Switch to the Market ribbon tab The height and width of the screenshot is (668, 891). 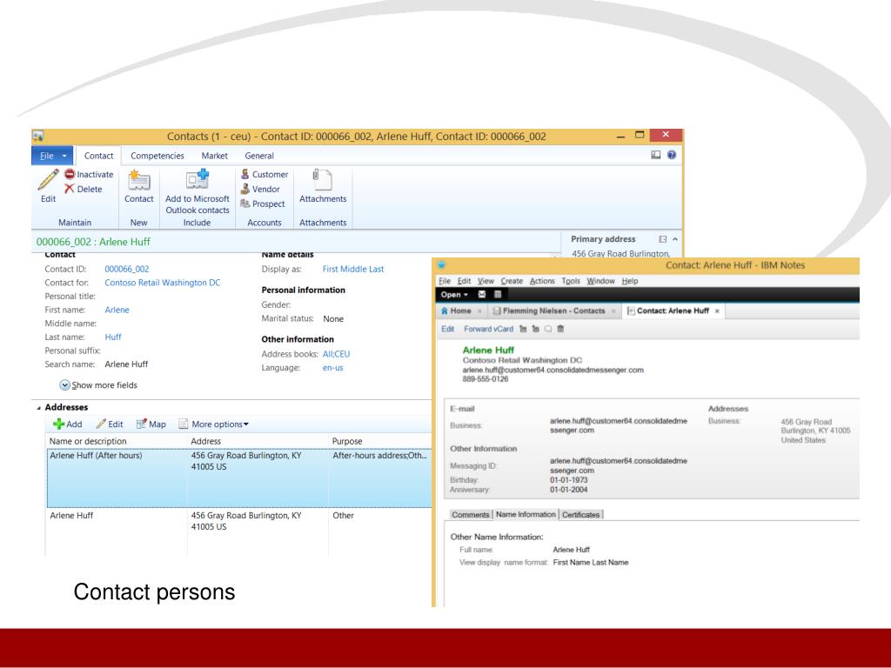pos(214,156)
